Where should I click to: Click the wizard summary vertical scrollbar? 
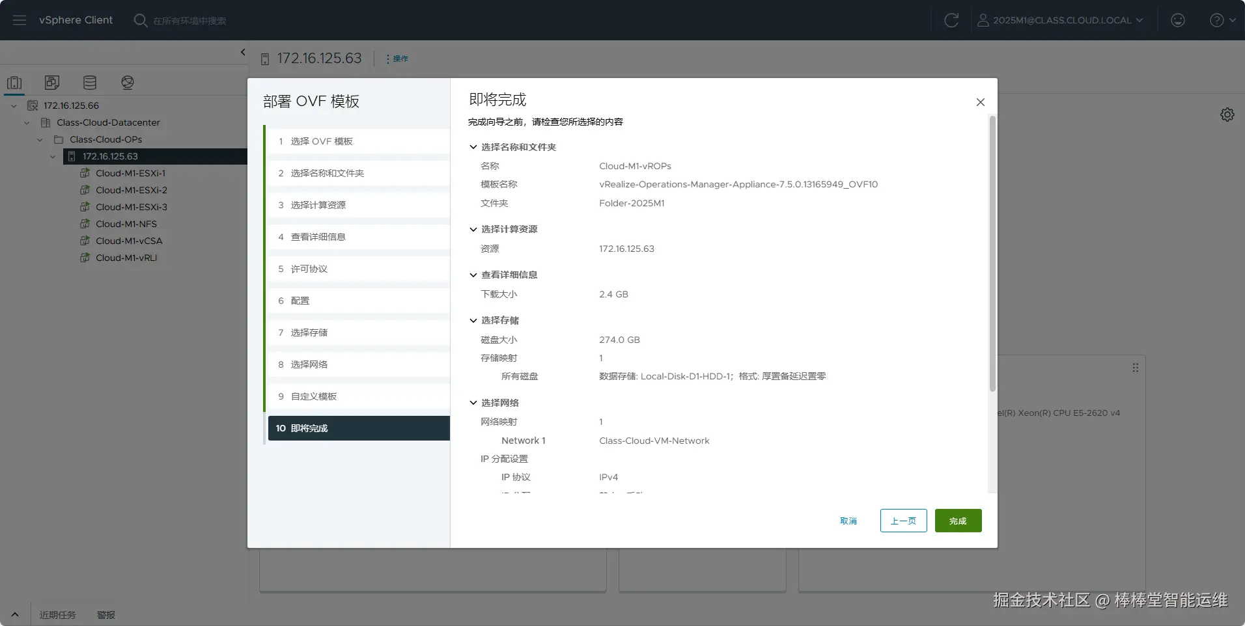tap(992, 254)
